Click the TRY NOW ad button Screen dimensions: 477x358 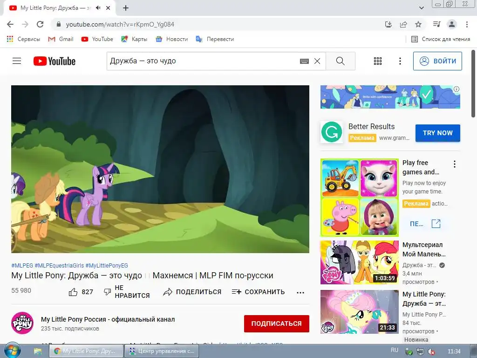tap(438, 133)
